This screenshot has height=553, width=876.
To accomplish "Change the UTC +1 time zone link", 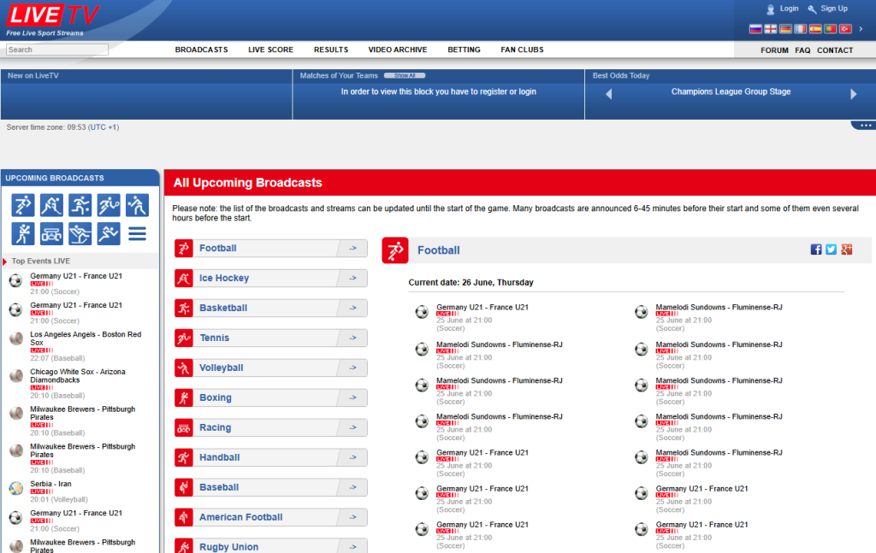I will pyautogui.click(x=104, y=127).
